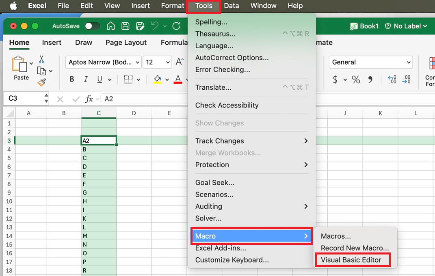435x276 pixels.
Task: Apply Accounting dollar number format
Action: pyautogui.click(x=335, y=80)
